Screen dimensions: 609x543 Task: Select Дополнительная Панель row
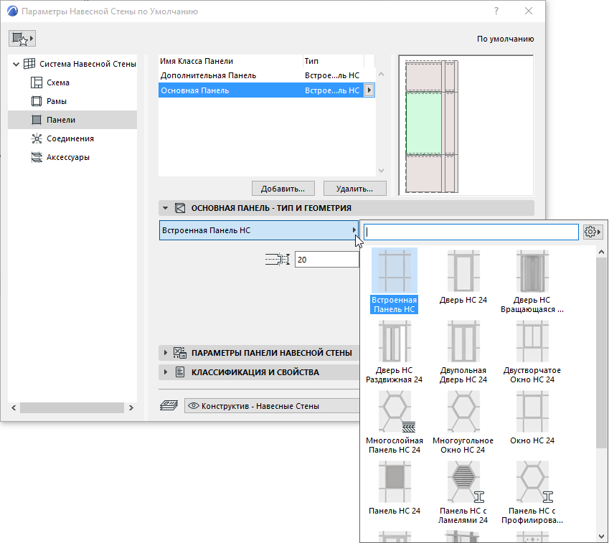267,75
